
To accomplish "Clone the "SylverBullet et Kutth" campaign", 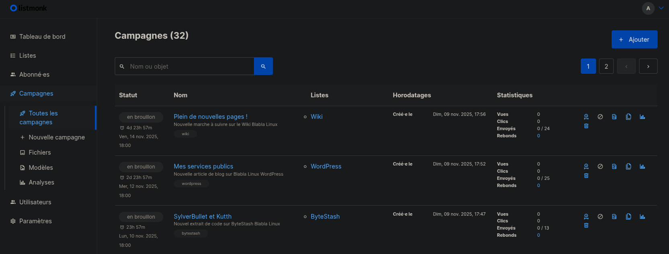I will click(x=628, y=217).
